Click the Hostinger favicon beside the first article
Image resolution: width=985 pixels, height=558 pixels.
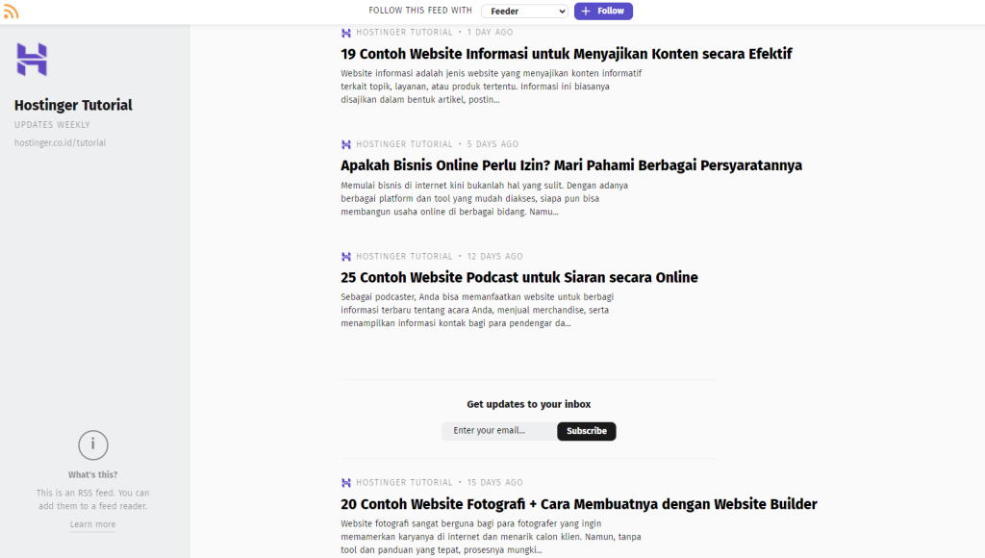(345, 32)
